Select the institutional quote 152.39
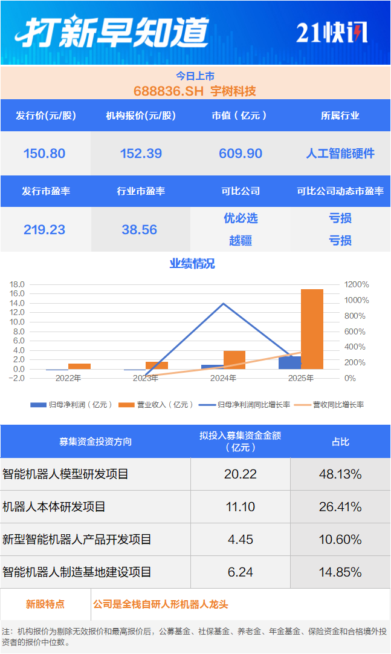391x654 pixels. click(141, 154)
